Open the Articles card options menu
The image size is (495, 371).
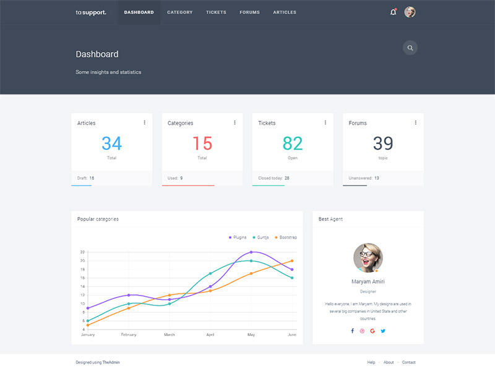pos(145,122)
